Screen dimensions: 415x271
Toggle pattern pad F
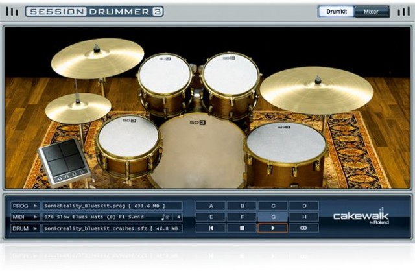pyautogui.click(x=241, y=217)
